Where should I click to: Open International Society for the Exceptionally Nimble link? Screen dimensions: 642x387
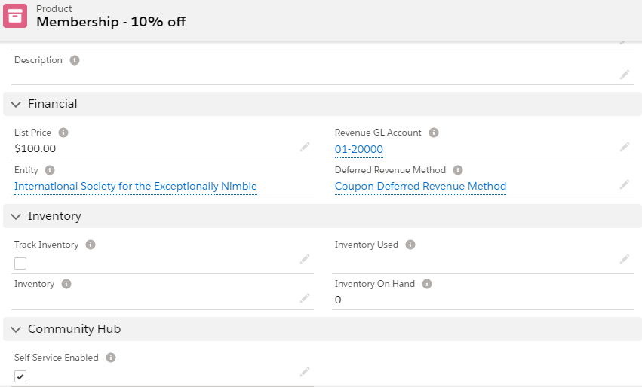point(136,186)
